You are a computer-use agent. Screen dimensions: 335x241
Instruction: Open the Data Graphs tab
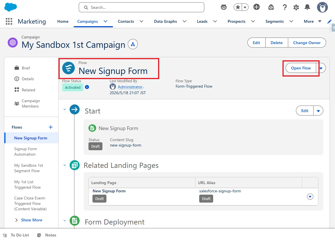click(x=166, y=21)
